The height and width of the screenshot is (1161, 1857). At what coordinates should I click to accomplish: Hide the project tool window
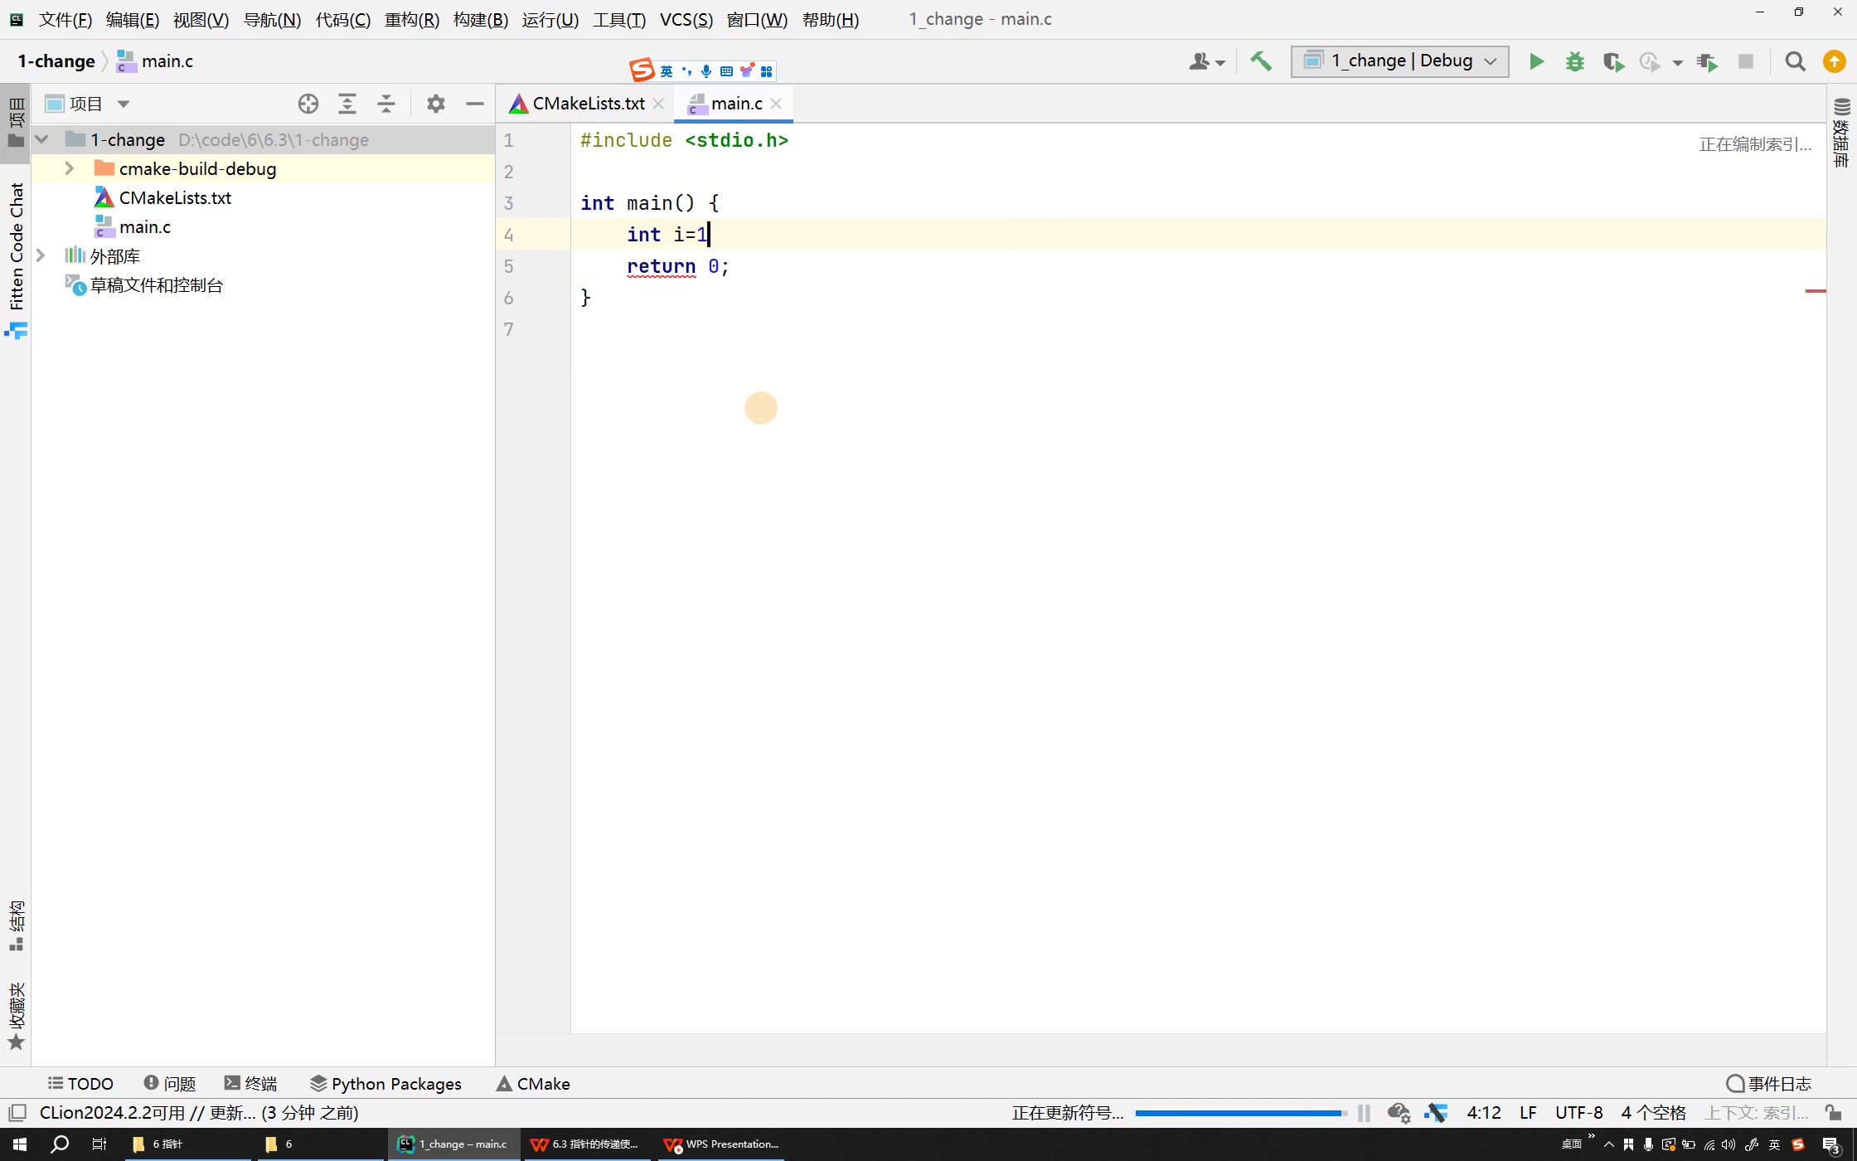pyautogui.click(x=475, y=104)
